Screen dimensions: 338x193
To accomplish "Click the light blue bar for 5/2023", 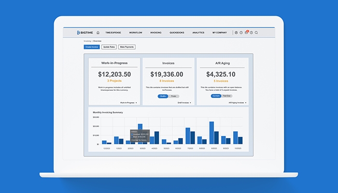I will coord(164,142).
